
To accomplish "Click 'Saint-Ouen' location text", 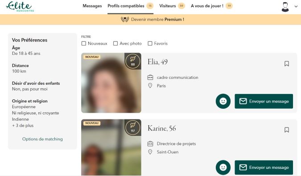I will coord(168,152).
